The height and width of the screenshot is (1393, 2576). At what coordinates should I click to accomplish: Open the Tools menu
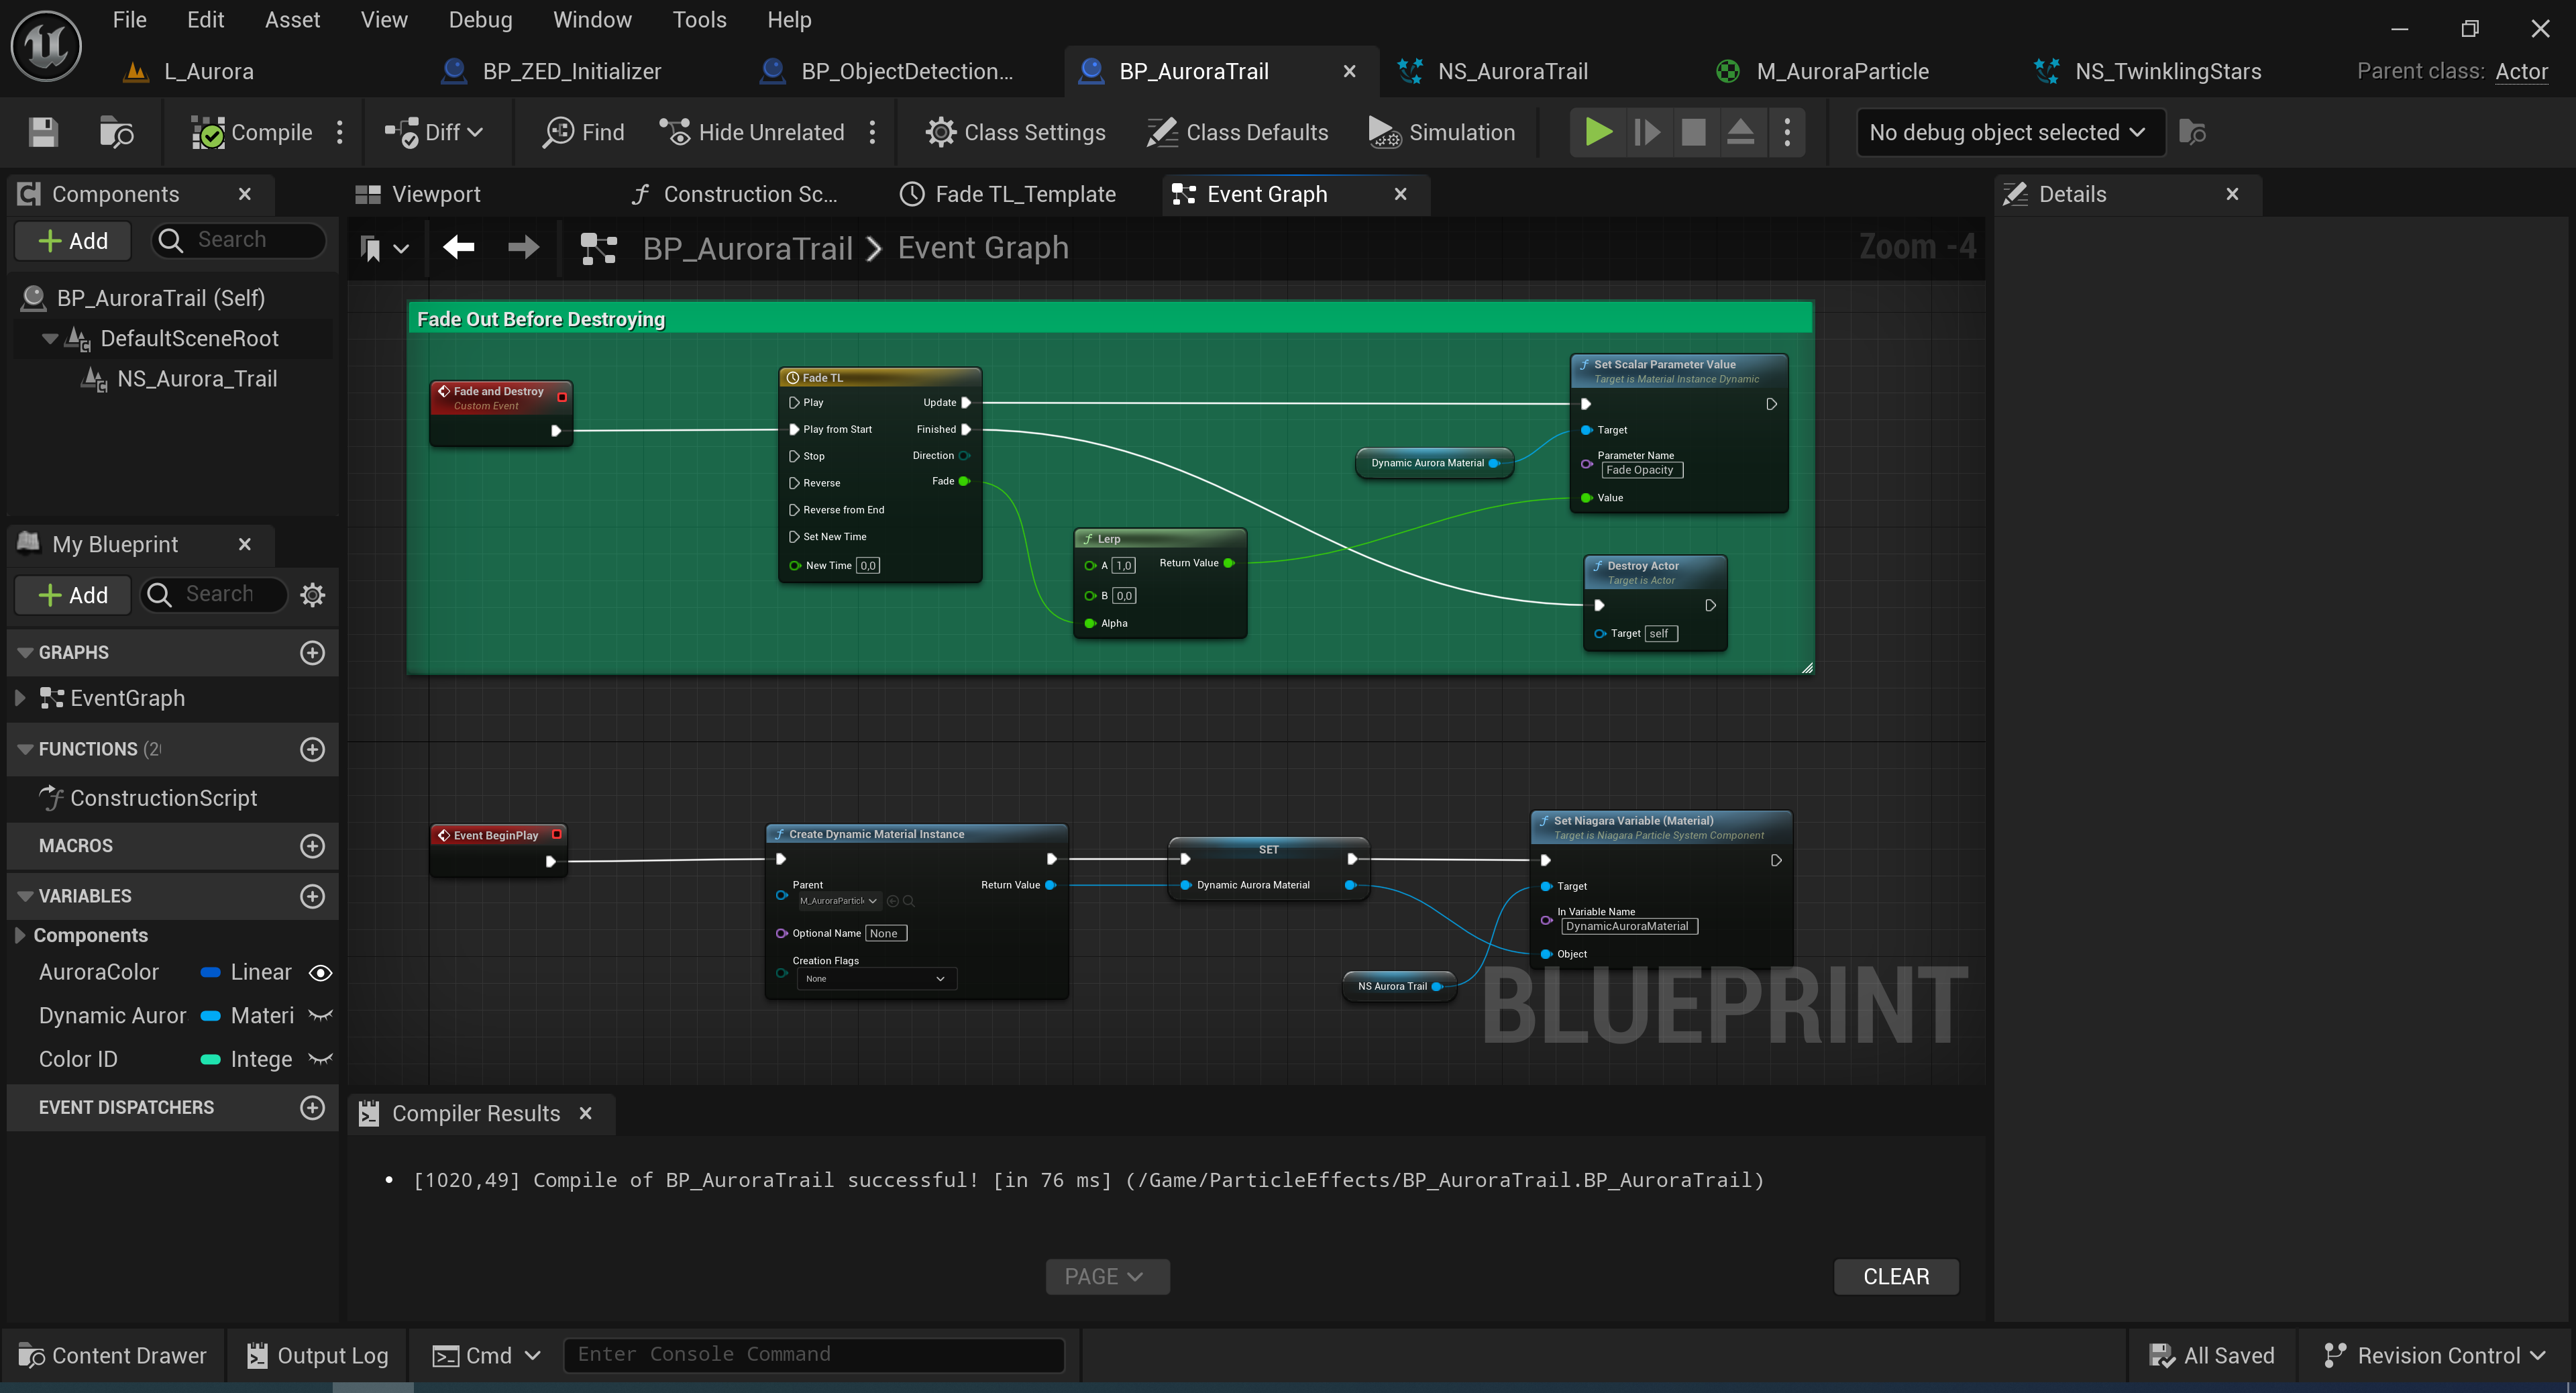coord(699,20)
